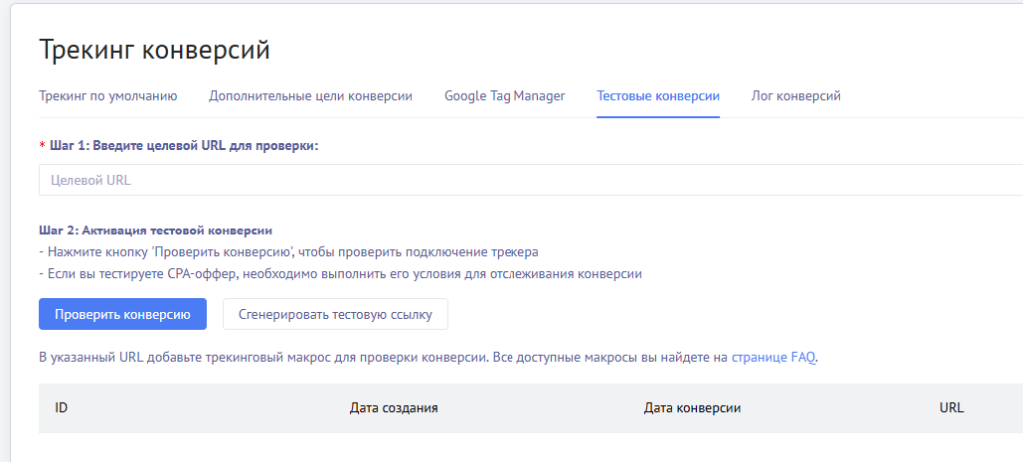This screenshot has height=462, width=1023.
Task: Open the Google Tag Manager tab
Action: (x=505, y=96)
